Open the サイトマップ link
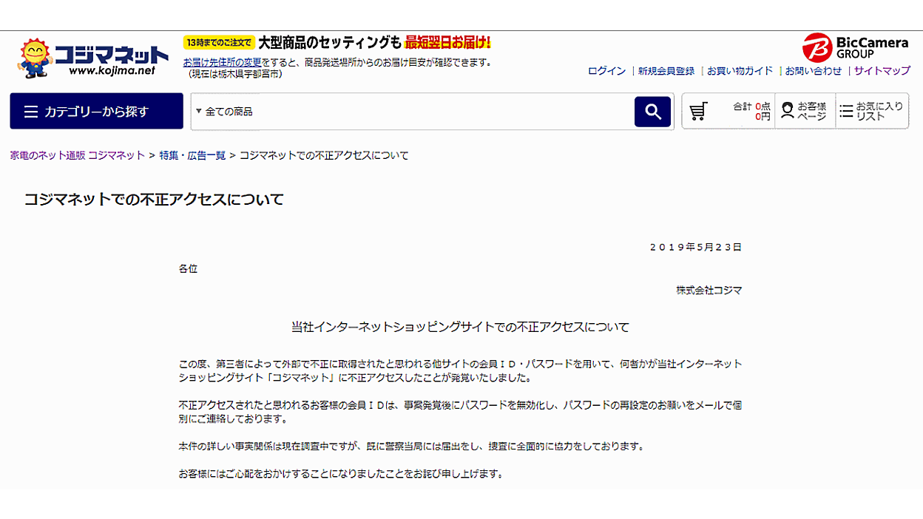Viewport: 923px width, 519px height. 882,71
